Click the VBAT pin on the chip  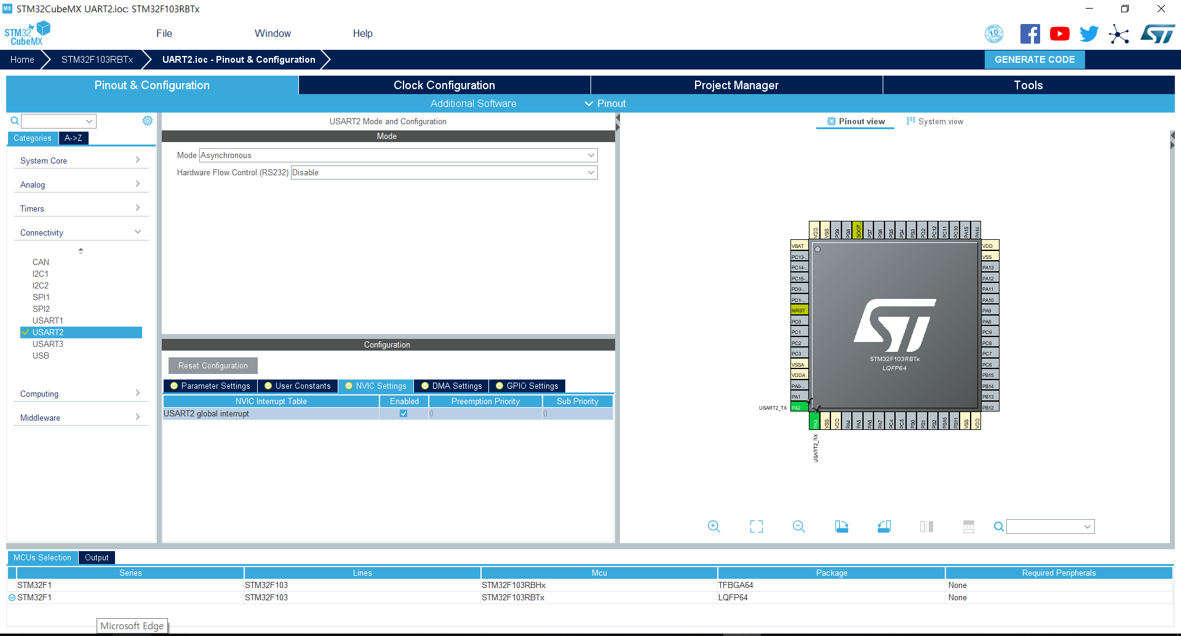pos(799,245)
